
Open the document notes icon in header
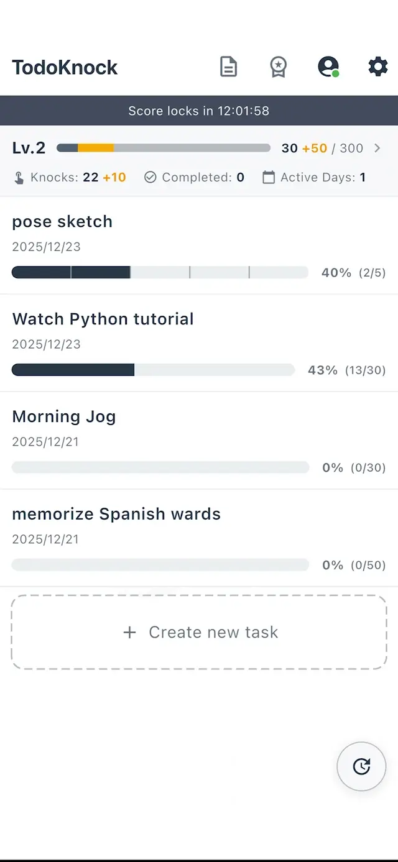(x=229, y=66)
